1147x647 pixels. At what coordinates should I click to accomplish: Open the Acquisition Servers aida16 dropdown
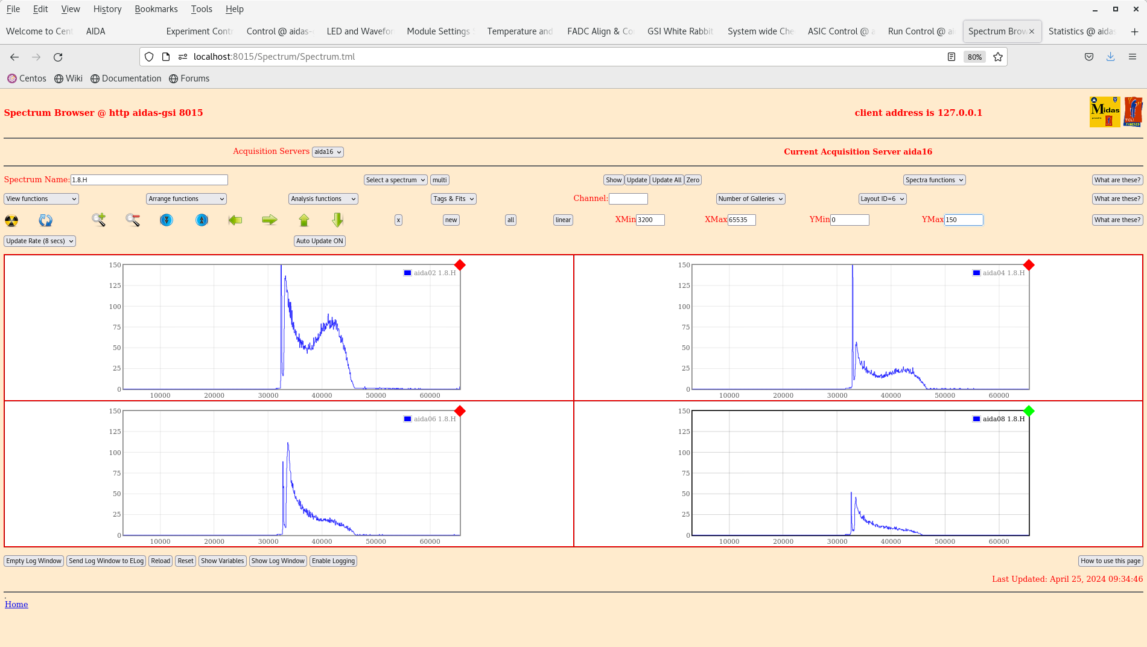point(328,152)
